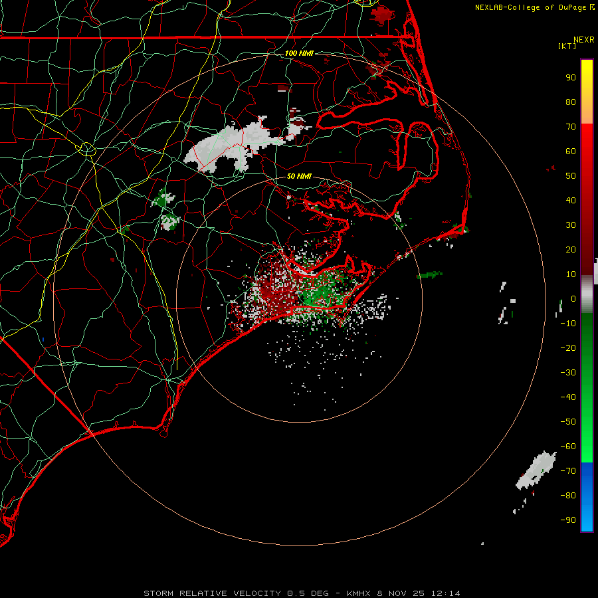598x598 pixels.
Task: Select the 100 NMI range ring label
Action: coord(299,53)
